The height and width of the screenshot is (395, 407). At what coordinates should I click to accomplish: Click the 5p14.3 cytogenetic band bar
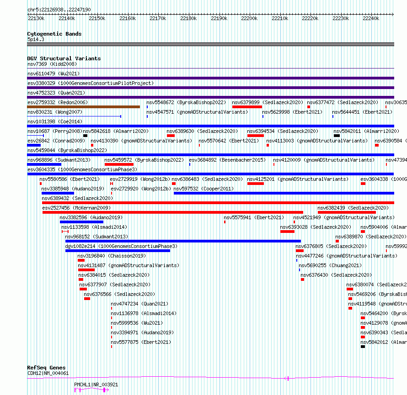(x=210, y=44)
